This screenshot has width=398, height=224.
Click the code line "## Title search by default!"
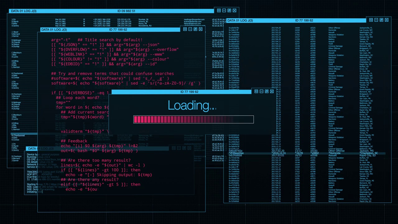pos(110,40)
